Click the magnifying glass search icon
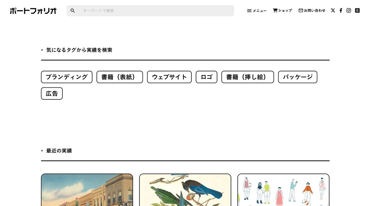Screen dimensions: 371x206 pyautogui.click(x=73, y=11)
